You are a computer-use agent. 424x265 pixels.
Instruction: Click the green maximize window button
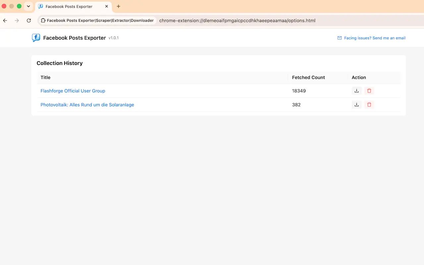pos(19,6)
